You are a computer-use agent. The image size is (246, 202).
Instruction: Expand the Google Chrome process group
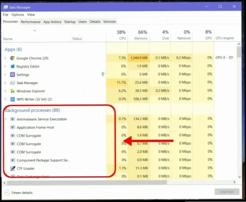click(x=5, y=58)
